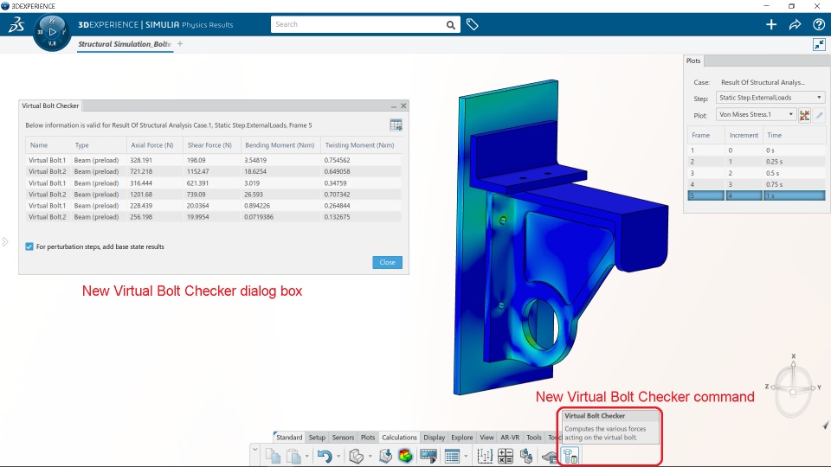Expand the part model icon dropdown arrow
This screenshot has height=467, width=831.
point(370,457)
